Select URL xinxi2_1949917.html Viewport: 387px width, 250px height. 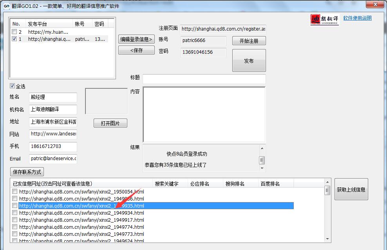click(x=81, y=220)
